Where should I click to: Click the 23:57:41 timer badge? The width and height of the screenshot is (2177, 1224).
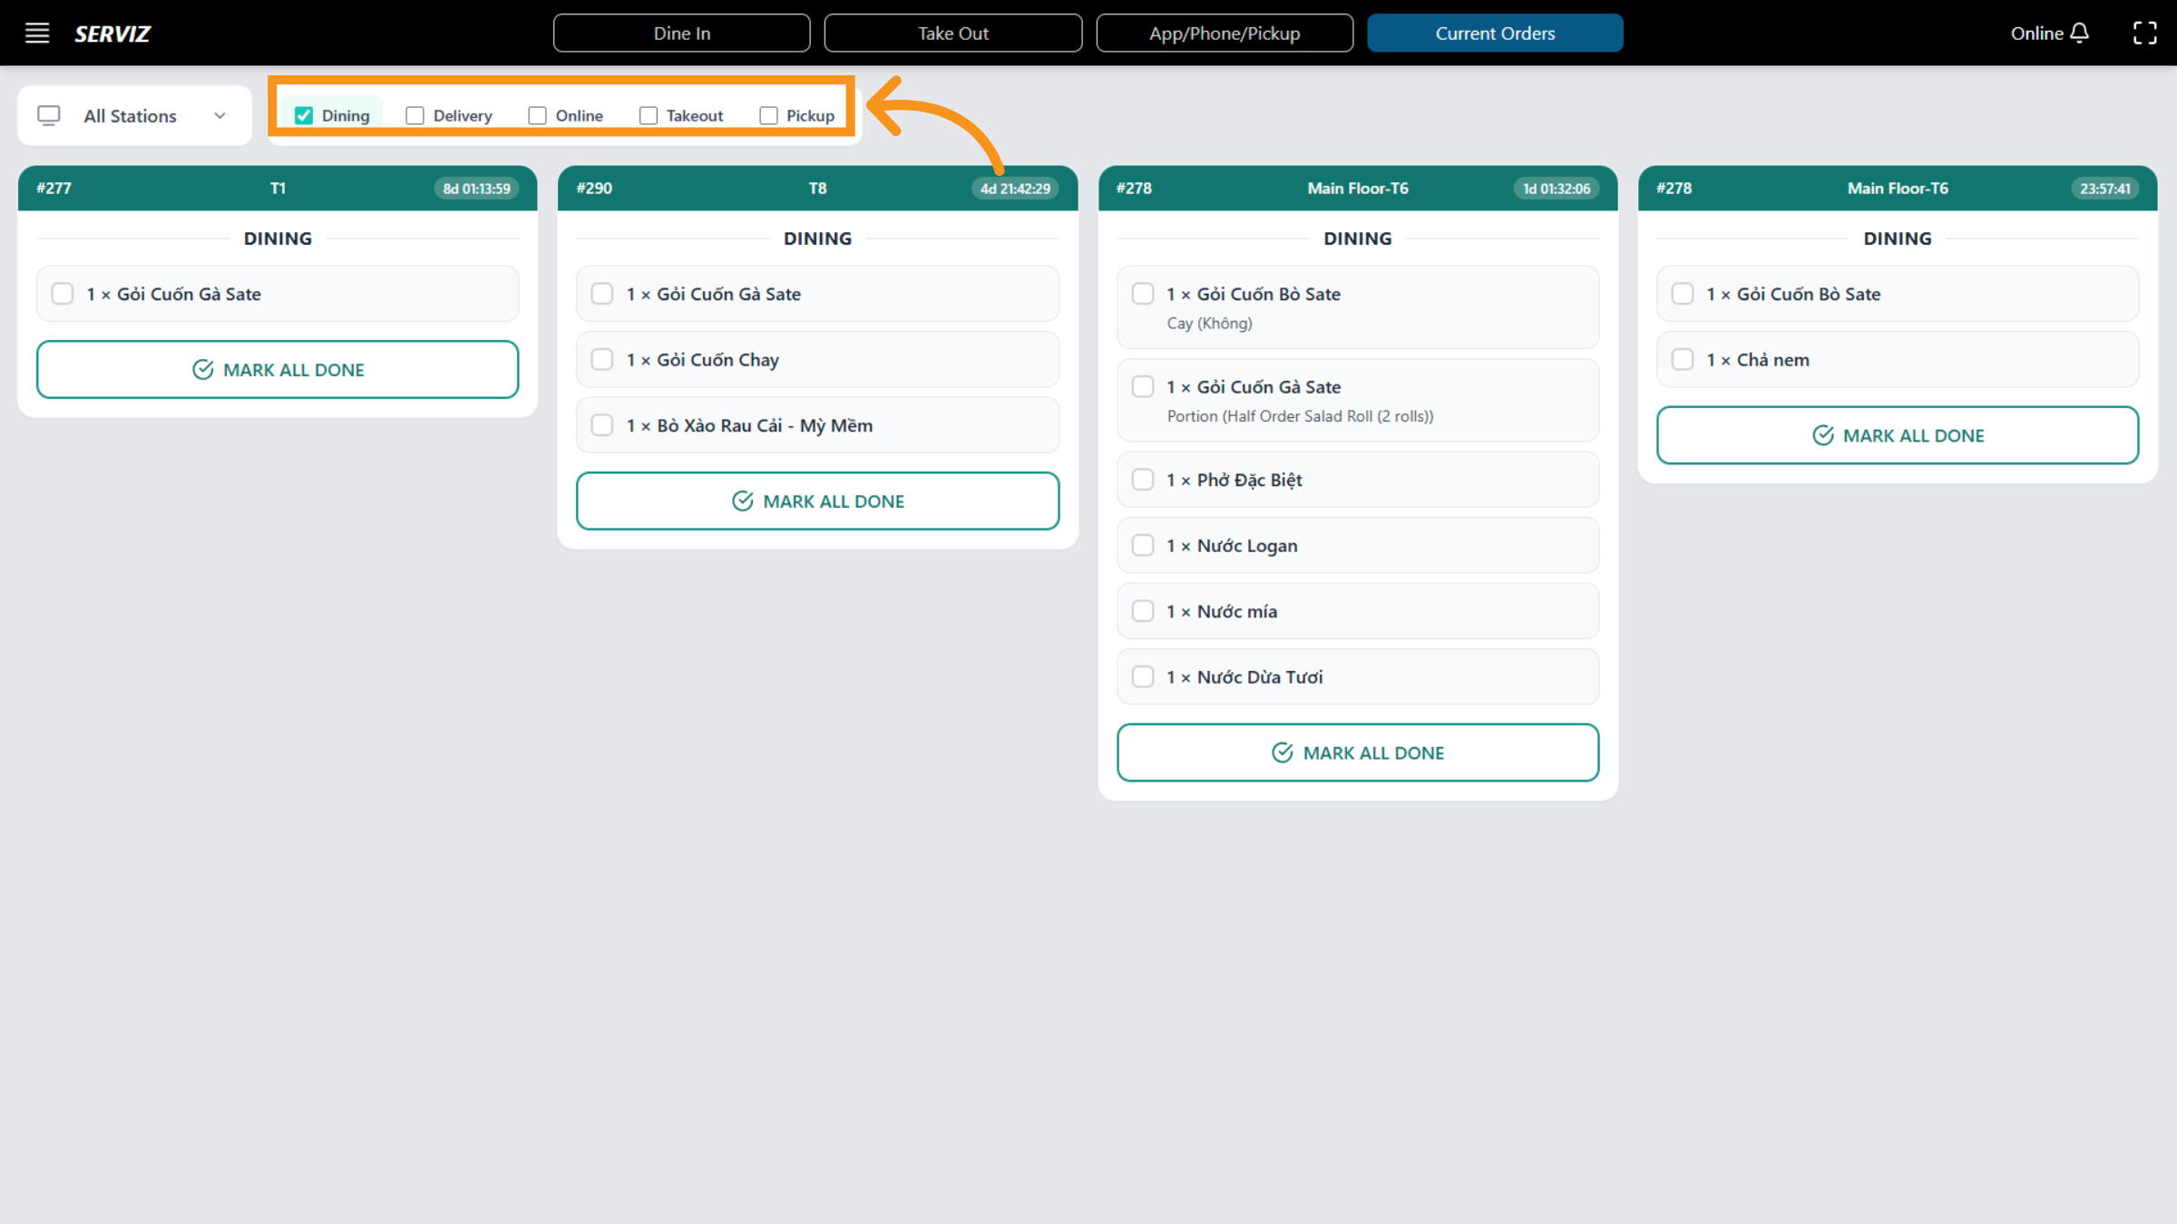(x=2104, y=189)
